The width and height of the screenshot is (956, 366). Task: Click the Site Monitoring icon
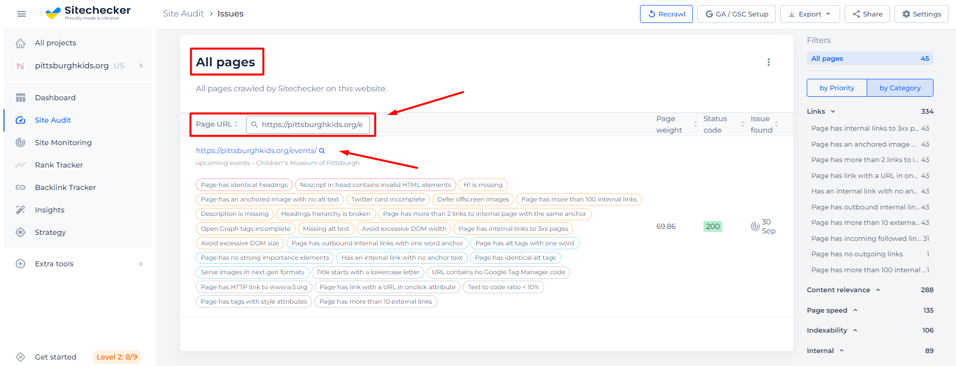[x=20, y=143]
